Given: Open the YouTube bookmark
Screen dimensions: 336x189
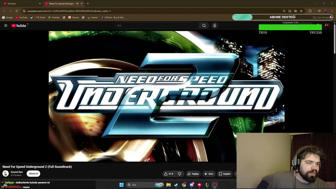Looking at the screenshot, I should point(22,18).
